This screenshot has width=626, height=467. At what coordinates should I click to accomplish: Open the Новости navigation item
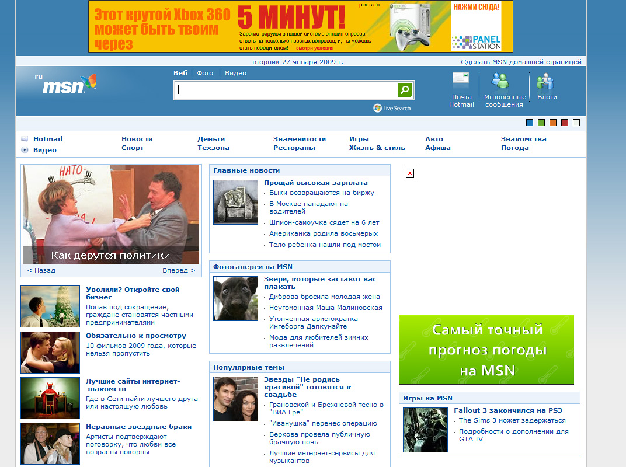137,139
